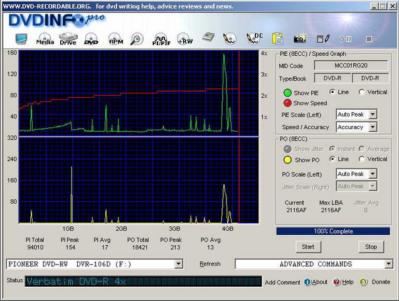The image size is (399, 301).
Task: Open the PI/PIF error scan tool
Action: tap(161, 40)
